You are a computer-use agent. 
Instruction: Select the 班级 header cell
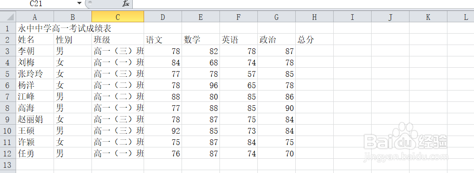click(118, 39)
